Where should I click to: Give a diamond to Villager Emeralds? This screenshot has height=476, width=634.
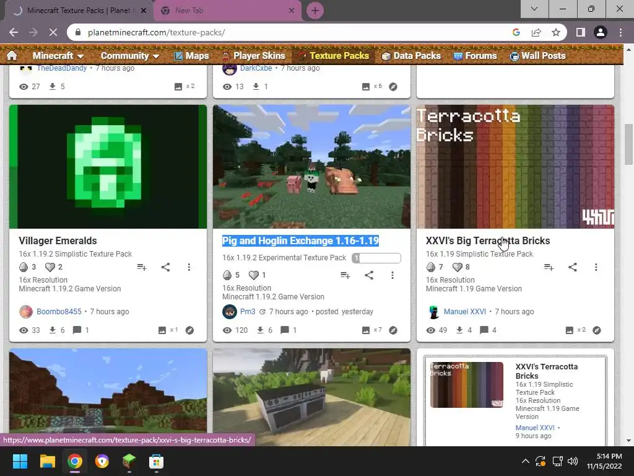tap(24, 267)
